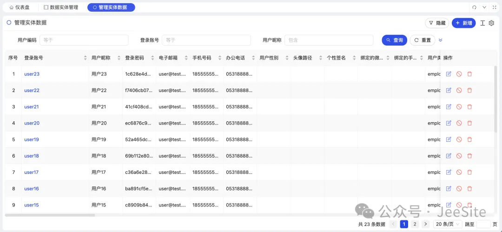Viewport: 502px width, 232px height.
Task: Open the user20 login account link
Action: 32,123
